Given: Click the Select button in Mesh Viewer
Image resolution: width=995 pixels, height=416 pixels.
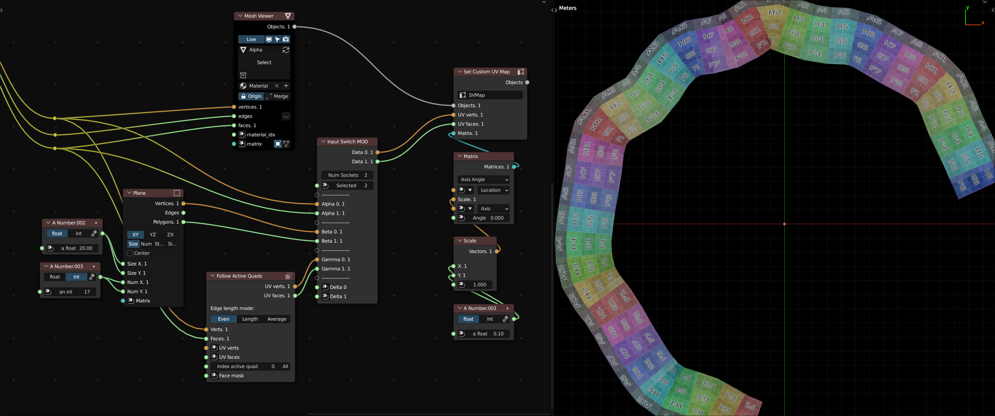Looking at the screenshot, I should (264, 62).
